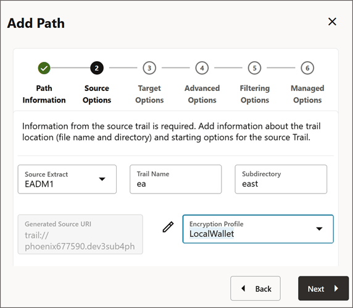Click the Source Extract EADM1 combo box
This screenshot has height=308, width=353.
tap(67, 179)
